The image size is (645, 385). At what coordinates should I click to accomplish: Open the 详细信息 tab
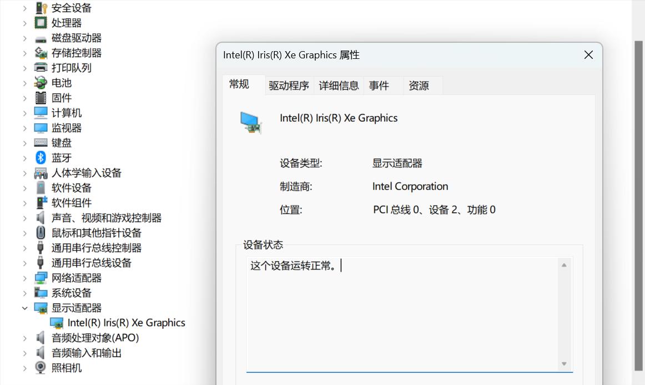[x=339, y=86]
